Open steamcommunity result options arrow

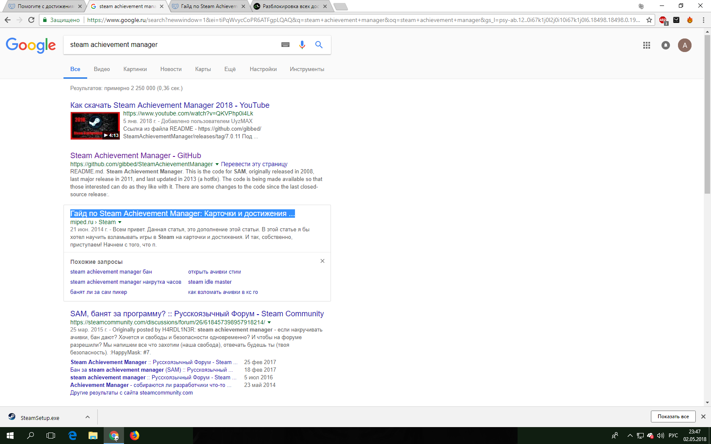[x=269, y=322]
